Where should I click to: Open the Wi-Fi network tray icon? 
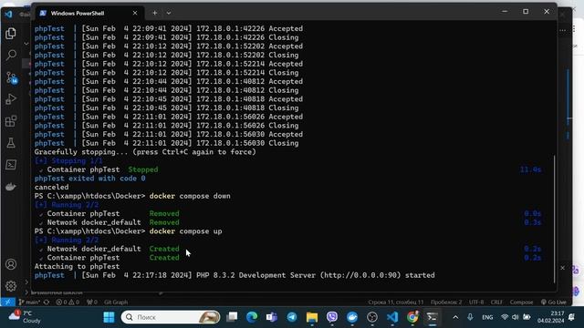tap(505, 317)
